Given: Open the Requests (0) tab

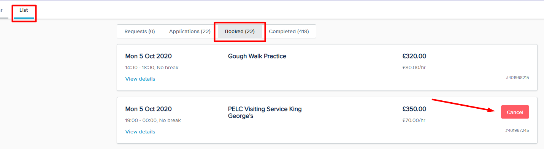Looking at the screenshot, I should 140,32.
